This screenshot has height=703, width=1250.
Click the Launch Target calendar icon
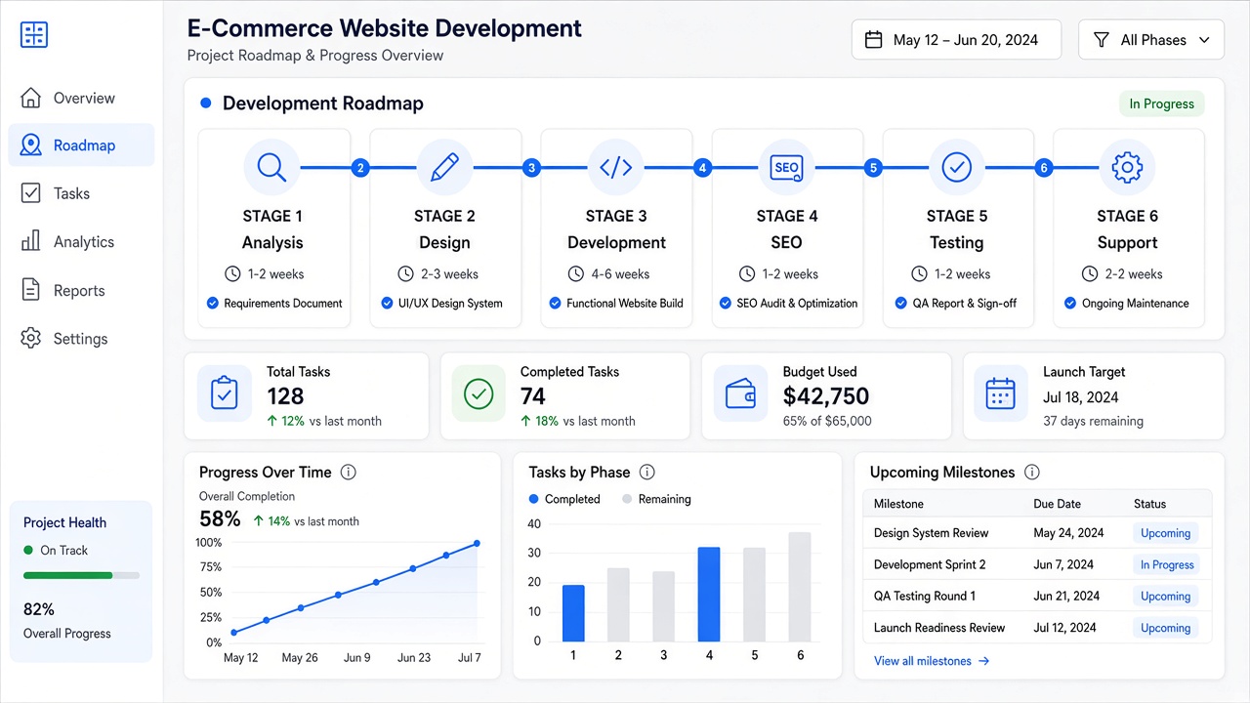pyautogui.click(x=1001, y=393)
